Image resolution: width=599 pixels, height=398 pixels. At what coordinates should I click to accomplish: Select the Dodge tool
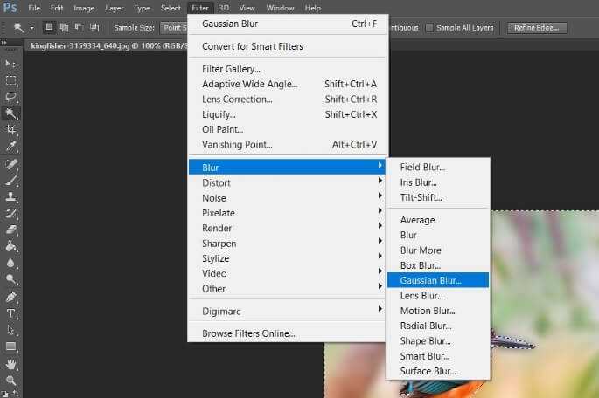(10, 279)
